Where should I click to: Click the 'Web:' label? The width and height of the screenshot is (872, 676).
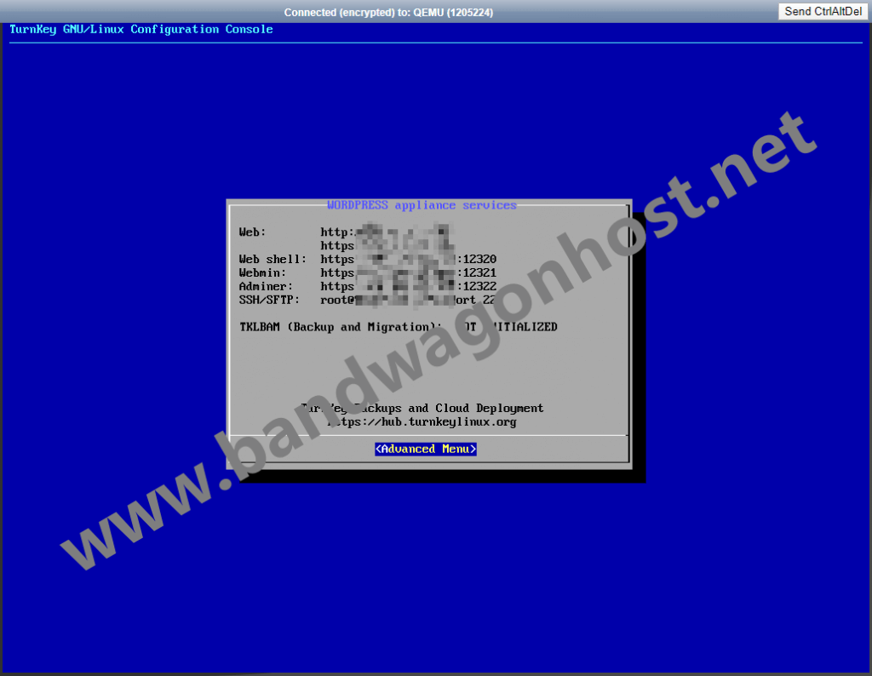252,232
